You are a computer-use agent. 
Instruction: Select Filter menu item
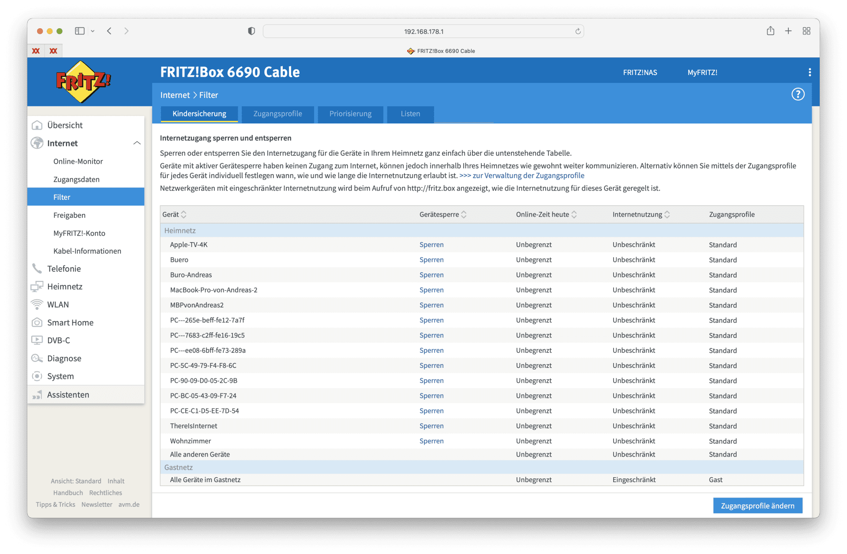coord(86,197)
